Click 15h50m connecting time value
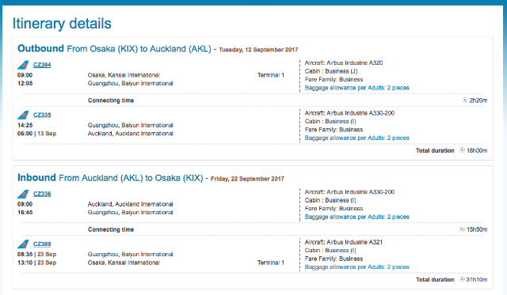Viewport: 507px width, 295px height. [477, 229]
